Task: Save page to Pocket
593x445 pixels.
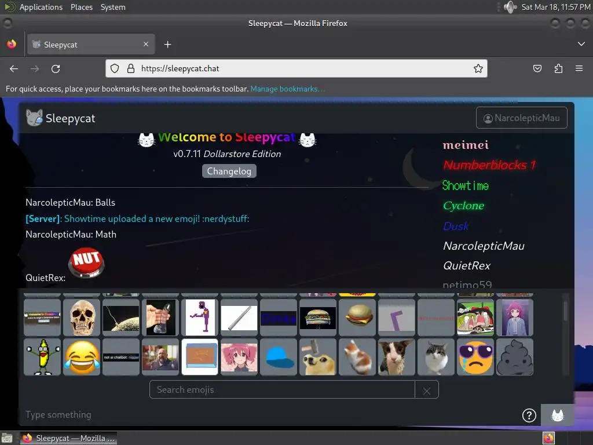Action: tap(537, 68)
